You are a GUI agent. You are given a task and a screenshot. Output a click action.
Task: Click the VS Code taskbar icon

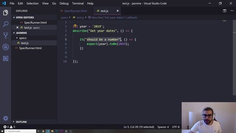click(x=48, y=131)
